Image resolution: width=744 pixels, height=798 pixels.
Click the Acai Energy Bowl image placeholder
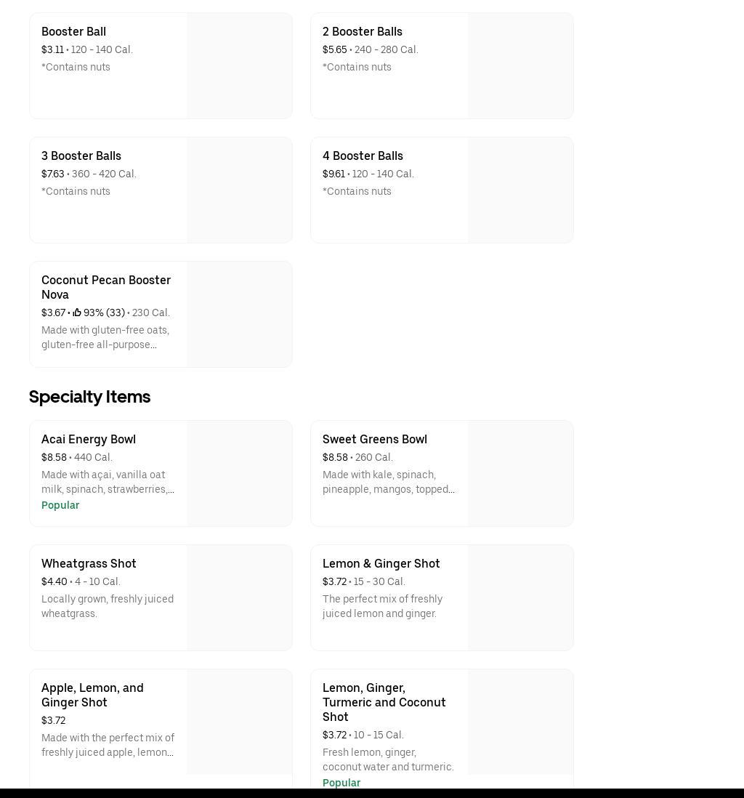point(239,473)
